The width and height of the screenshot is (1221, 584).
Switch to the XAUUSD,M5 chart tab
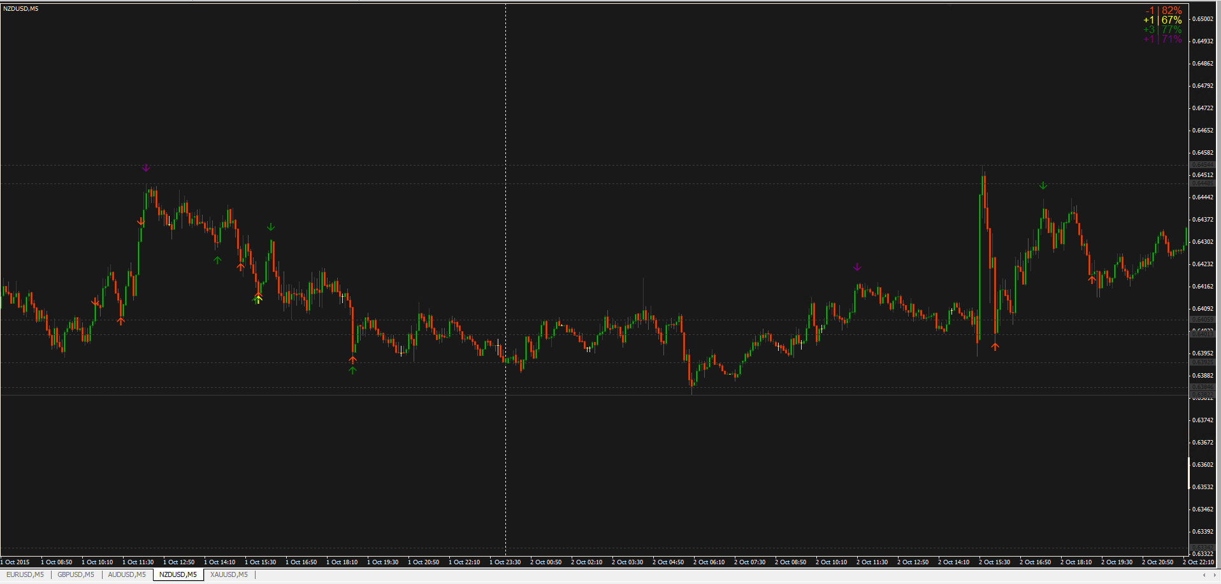229,574
